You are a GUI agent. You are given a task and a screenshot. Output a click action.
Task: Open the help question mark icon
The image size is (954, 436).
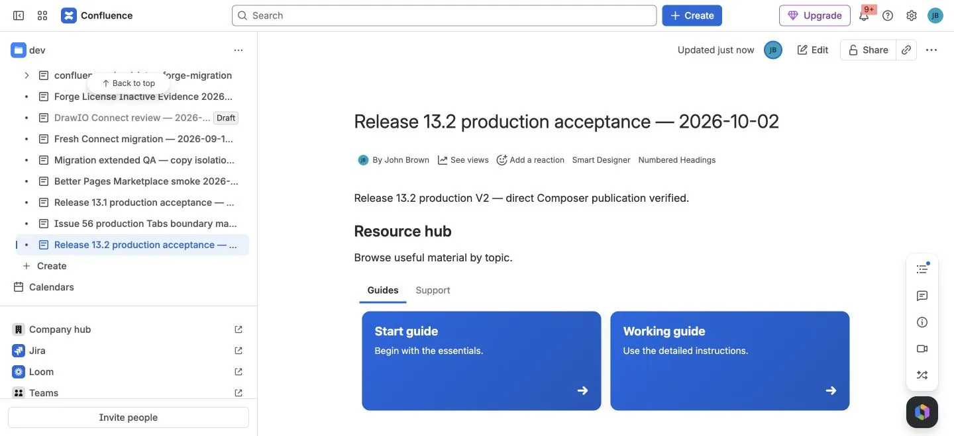[x=888, y=16]
